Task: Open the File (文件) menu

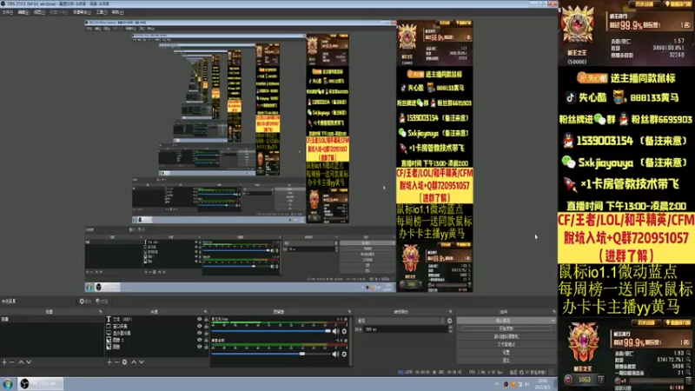Action: tap(8, 12)
